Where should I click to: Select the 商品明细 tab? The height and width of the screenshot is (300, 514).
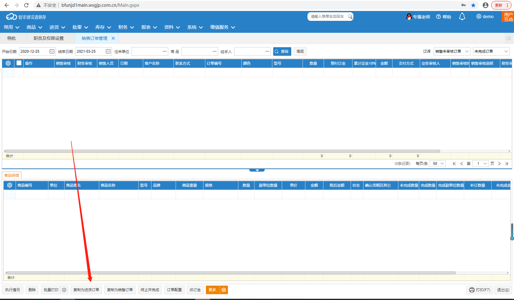coord(12,175)
